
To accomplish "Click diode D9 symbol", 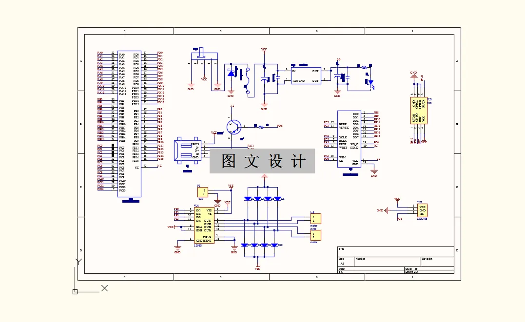I will [264, 246].
